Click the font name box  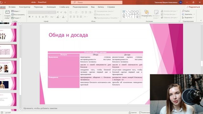[x=38, y=12]
